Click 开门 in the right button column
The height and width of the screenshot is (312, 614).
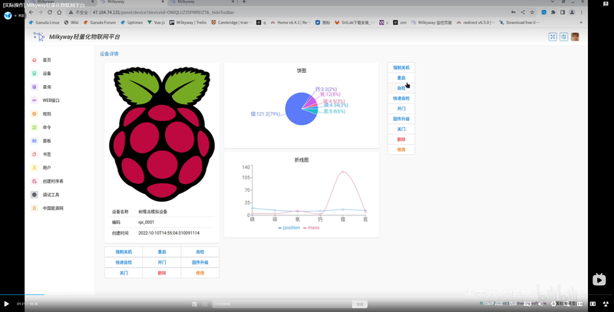(x=401, y=108)
